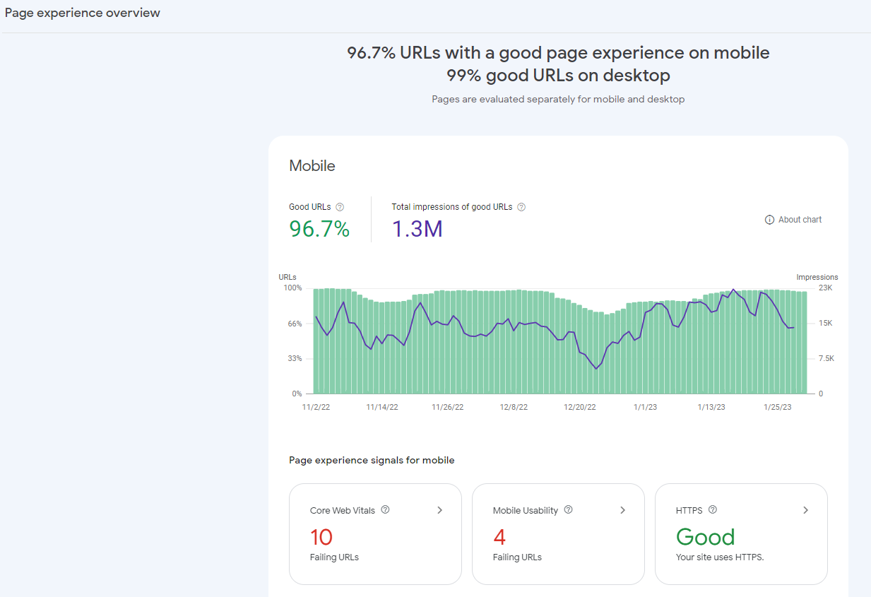The height and width of the screenshot is (597, 871).
Task: Select the Mobile section heading
Action: tap(312, 165)
